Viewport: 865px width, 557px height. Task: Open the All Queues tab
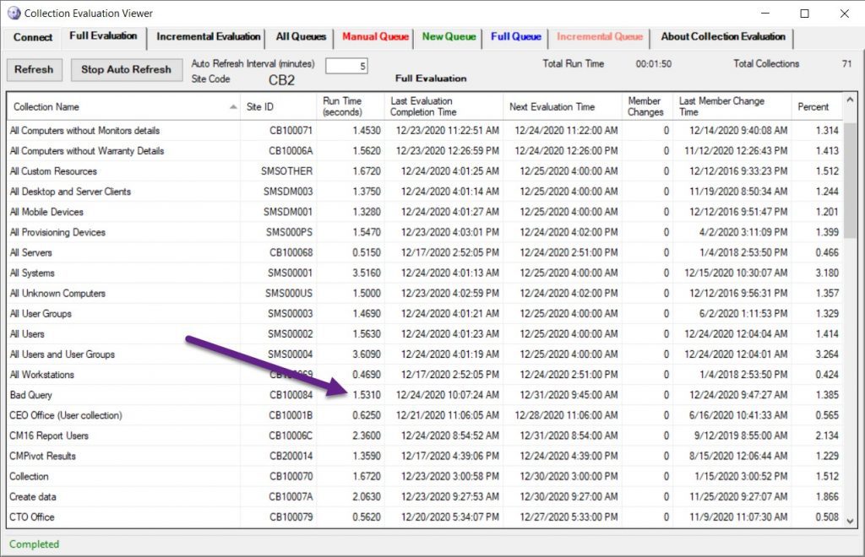[x=301, y=37]
